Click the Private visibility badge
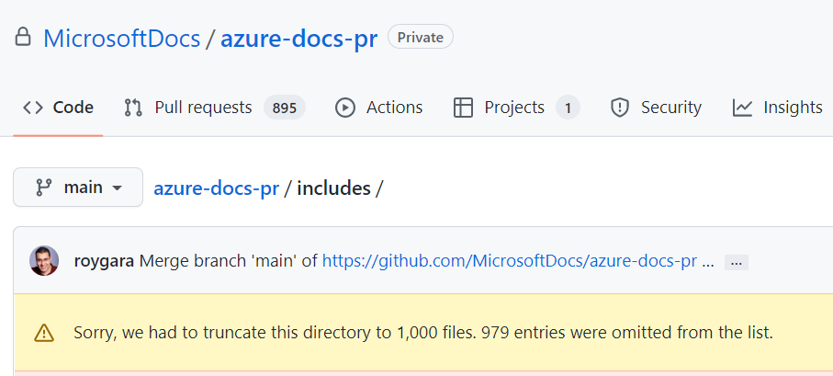The image size is (833, 376). (x=421, y=37)
